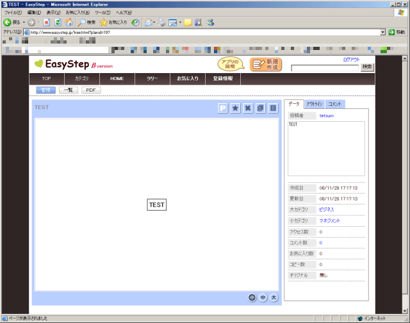This screenshot has height=323, width=410.
Task: Open the address bar dropdown arrow
Action: tap(382, 31)
